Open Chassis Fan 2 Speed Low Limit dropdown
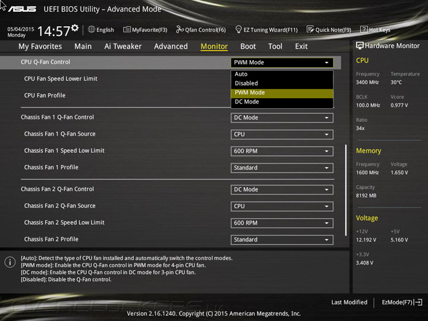The image size is (428, 321). (282, 223)
